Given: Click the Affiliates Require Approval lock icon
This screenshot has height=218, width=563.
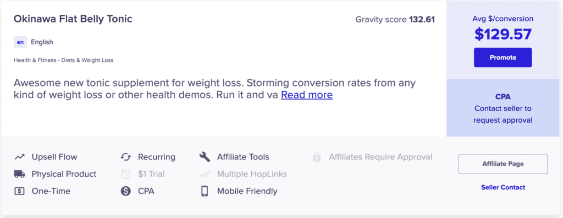Looking at the screenshot, I should (316, 157).
